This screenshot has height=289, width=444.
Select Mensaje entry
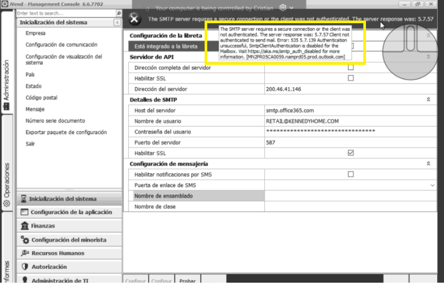tap(35, 109)
